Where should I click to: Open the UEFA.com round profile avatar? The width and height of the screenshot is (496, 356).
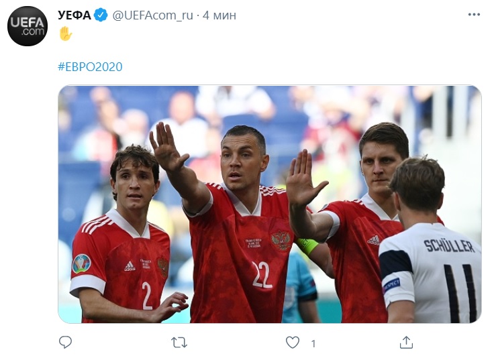tap(28, 26)
